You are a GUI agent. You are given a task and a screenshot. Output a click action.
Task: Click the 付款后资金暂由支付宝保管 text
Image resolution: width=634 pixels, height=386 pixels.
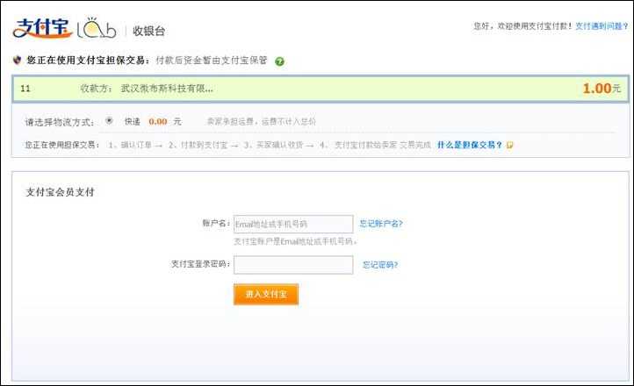point(212,61)
